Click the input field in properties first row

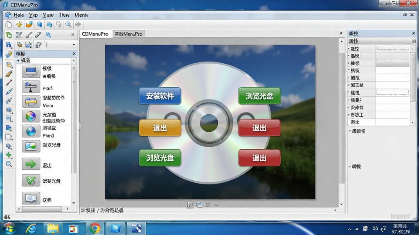pos(392,49)
